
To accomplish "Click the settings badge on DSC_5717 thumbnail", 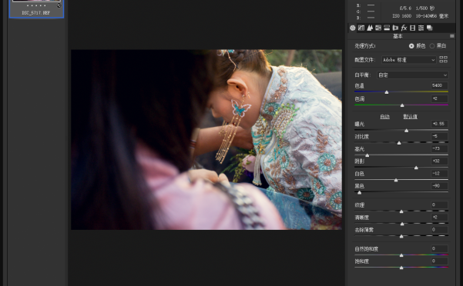I will point(59,5).
